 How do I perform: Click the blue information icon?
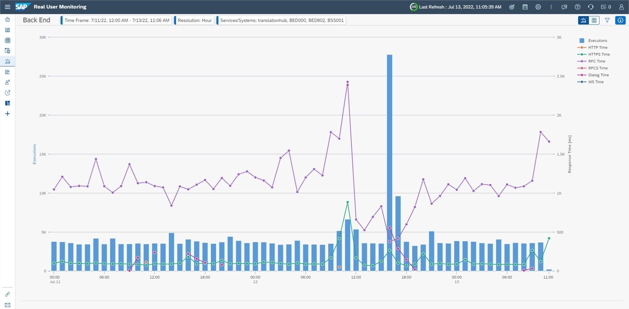(620, 20)
